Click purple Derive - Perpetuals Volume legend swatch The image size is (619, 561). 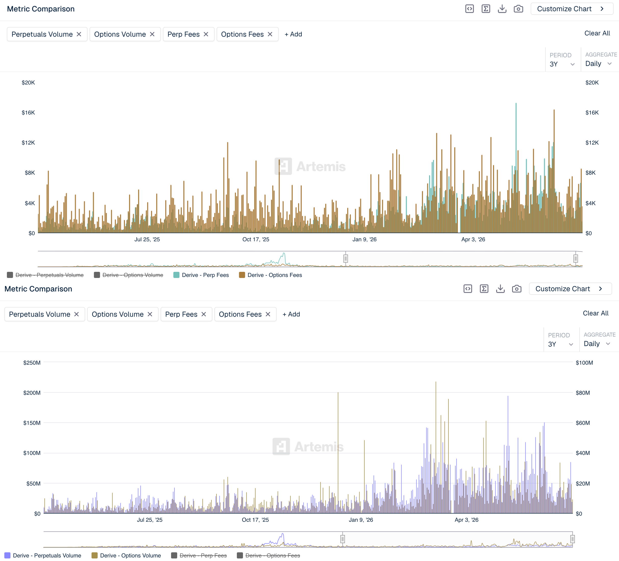point(7,555)
